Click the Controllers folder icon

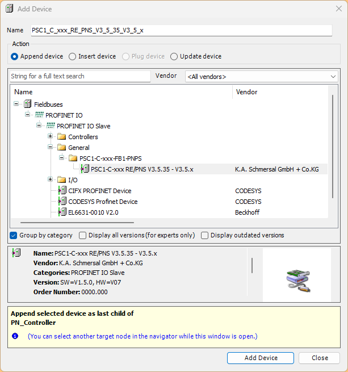tap(62, 137)
